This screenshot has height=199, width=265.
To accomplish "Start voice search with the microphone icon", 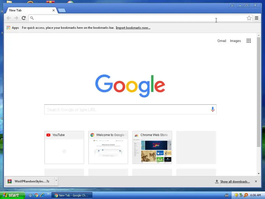I will (213, 109).
